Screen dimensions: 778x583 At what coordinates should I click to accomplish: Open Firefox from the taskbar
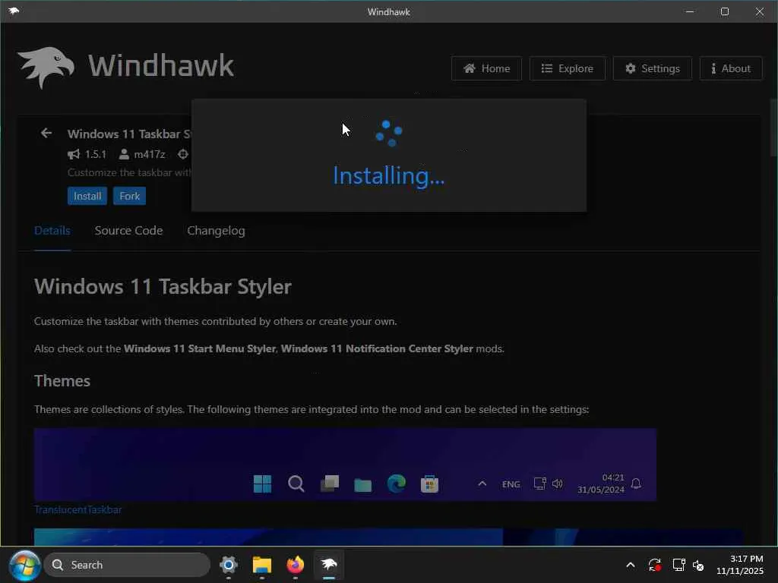point(296,565)
